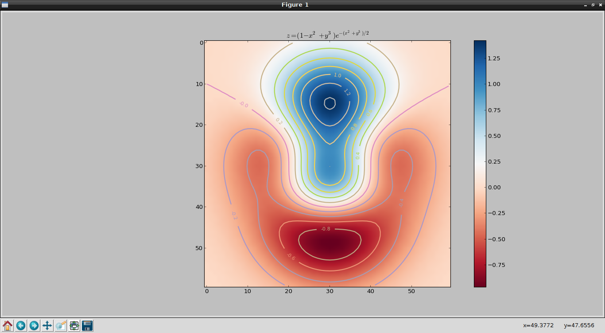605x333 pixels.
Task: Click the "-0.6" contour label
Action: (291, 256)
